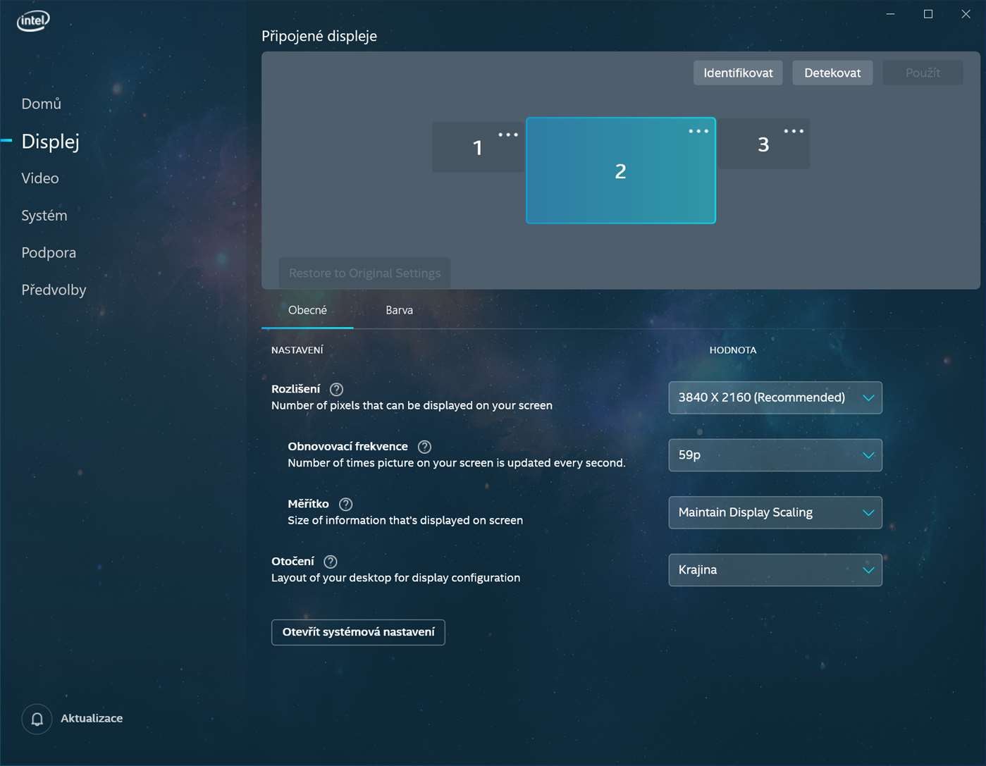The height and width of the screenshot is (766, 986).
Task: Switch to the Barva tab
Action: pyautogui.click(x=399, y=310)
